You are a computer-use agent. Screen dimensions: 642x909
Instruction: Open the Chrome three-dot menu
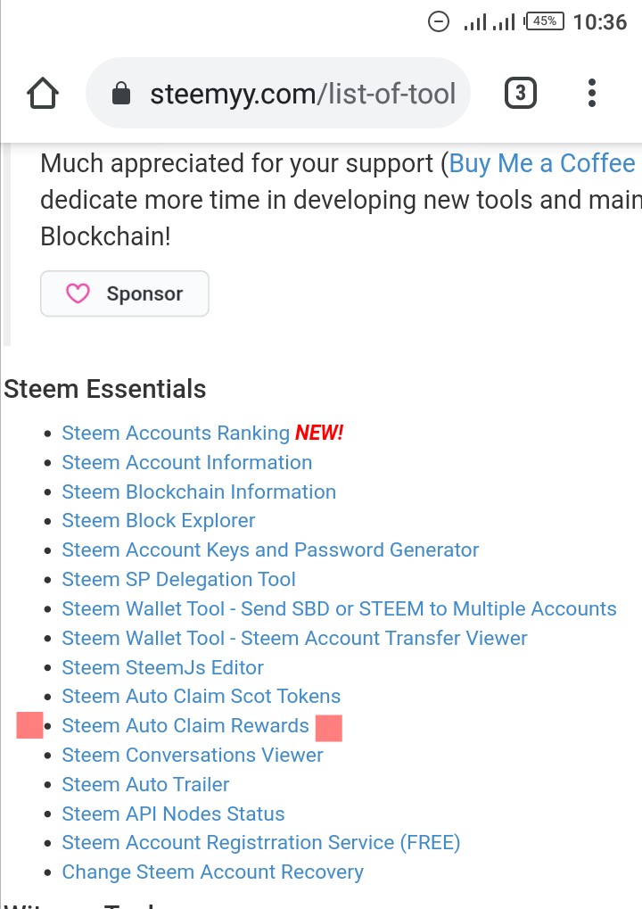(592, 94)
